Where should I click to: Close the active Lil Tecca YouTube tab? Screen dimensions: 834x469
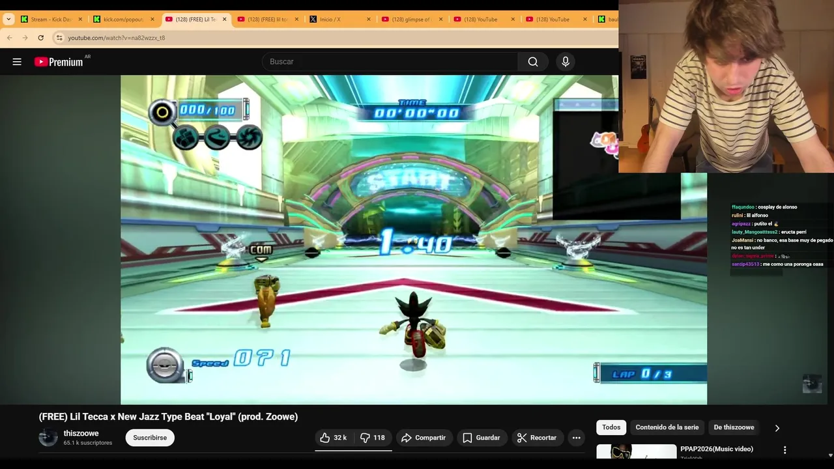point(224,20)
